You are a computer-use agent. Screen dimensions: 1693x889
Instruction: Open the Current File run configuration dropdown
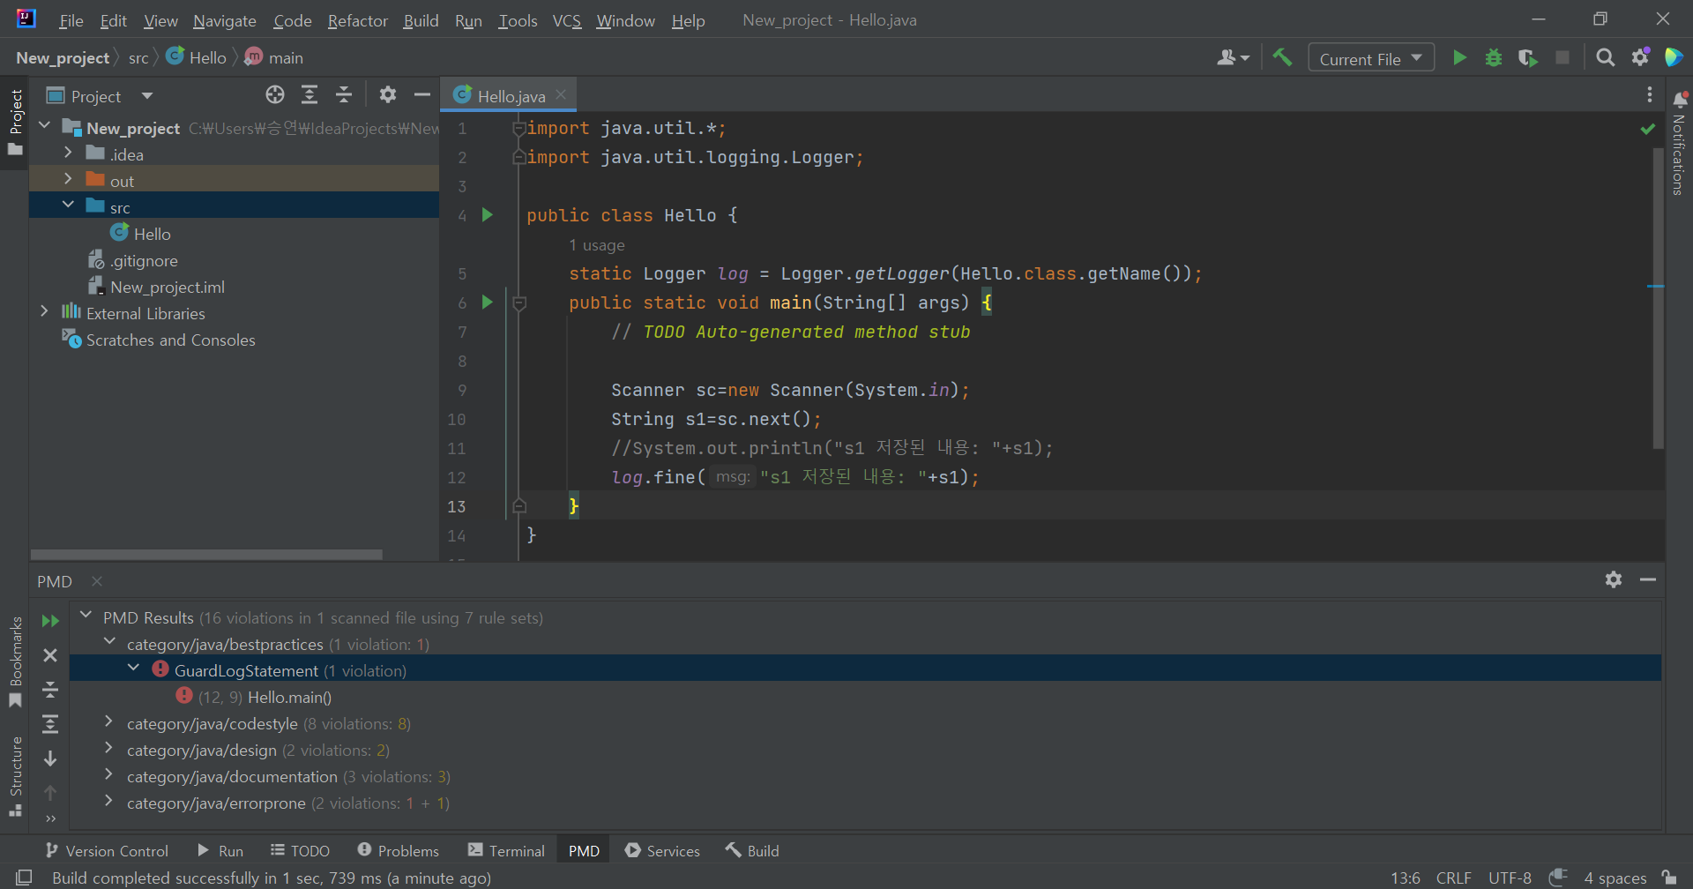coord(1370,58)
